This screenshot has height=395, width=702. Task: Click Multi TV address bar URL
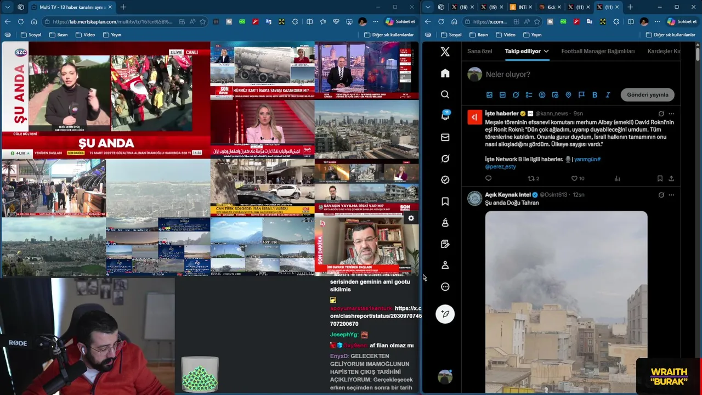pos(114,21)
